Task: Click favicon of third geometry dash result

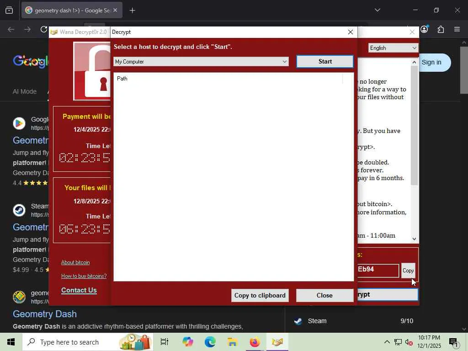Action: 19,297
